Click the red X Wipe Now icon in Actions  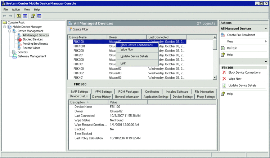tap(224, 79)
